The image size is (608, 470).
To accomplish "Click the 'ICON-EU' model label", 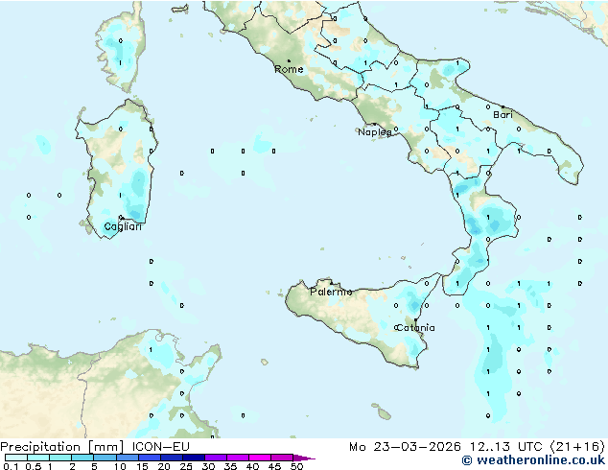I will tap(160, 446).
